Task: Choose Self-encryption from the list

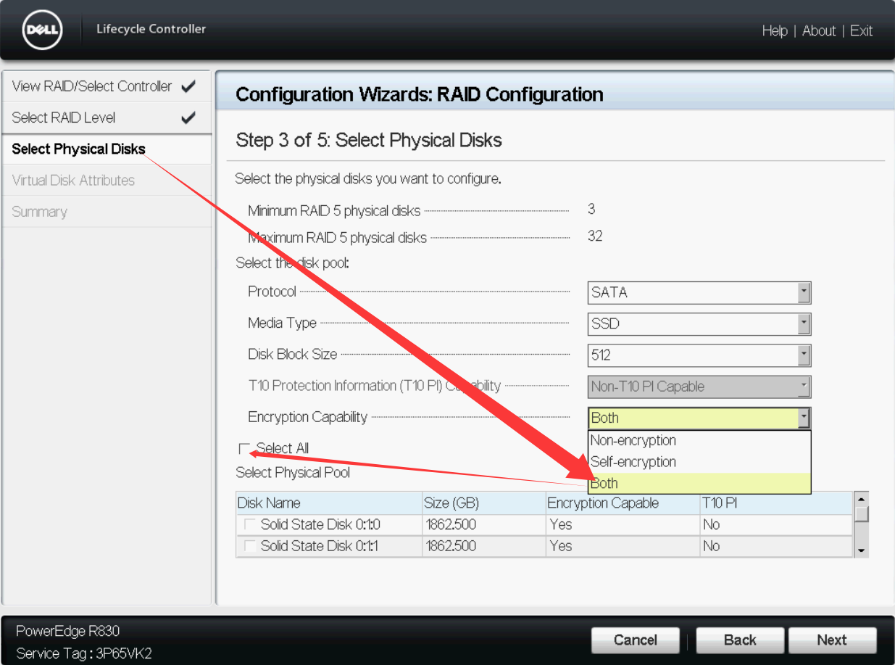Action: click(633, 462)
